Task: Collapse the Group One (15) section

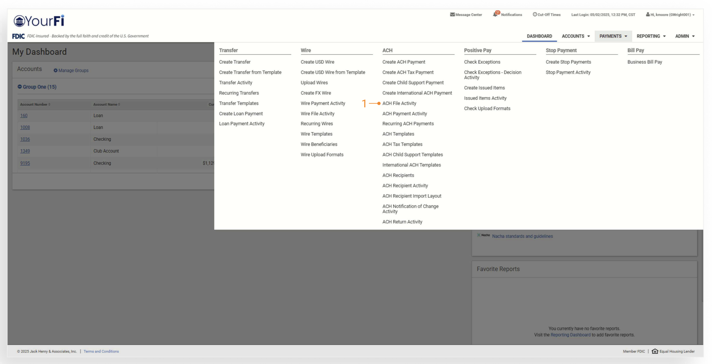Action: [x=20, y=87]
